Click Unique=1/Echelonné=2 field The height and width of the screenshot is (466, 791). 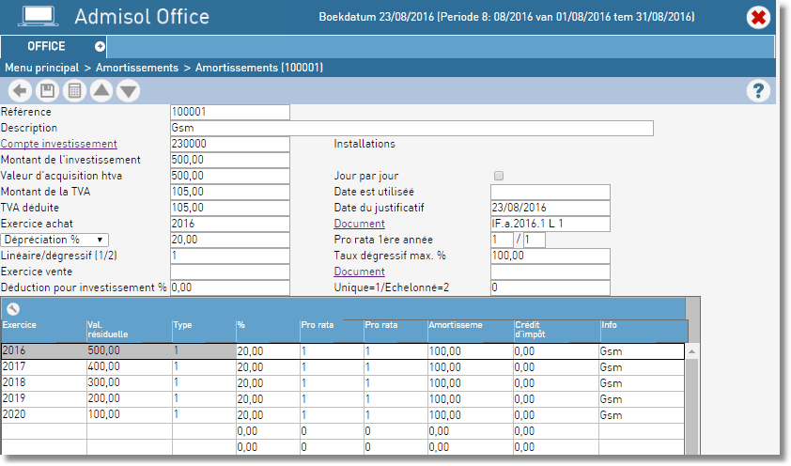pos(551,287)
